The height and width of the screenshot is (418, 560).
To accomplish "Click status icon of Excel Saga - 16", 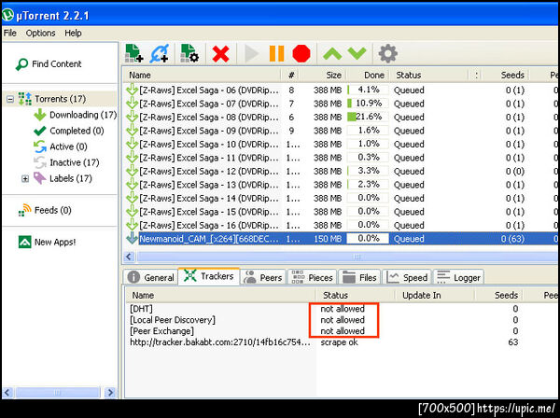I will [133, 225].
